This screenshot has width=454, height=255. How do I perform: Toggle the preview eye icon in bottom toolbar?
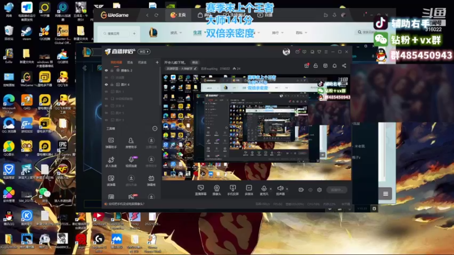point(310,190)
